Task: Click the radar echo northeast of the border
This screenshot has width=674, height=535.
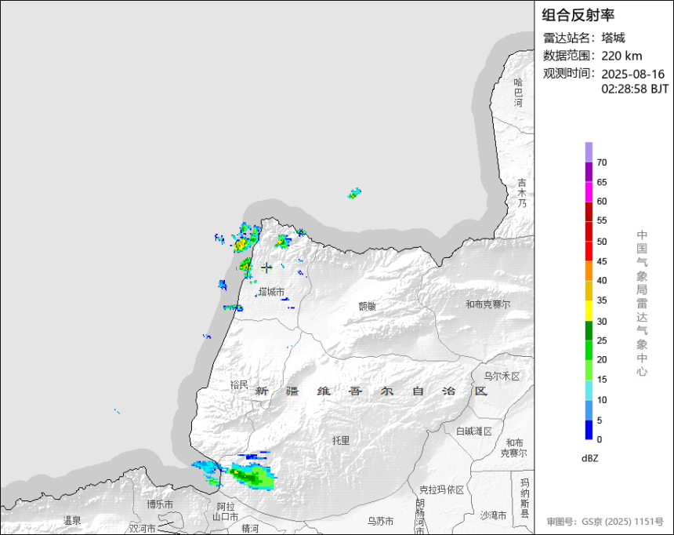Action: [x=354, y=193]
